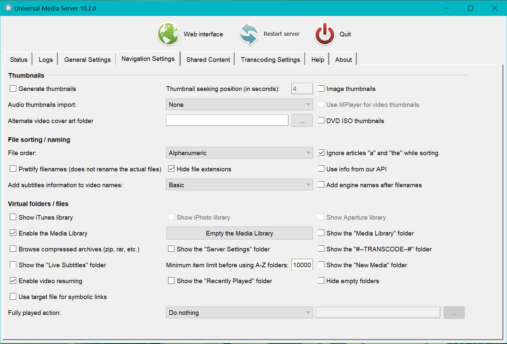Screen dimensions: 507x344
Task: Open Audio thumbnails import dropdown
Action: [x=239, y=105]
